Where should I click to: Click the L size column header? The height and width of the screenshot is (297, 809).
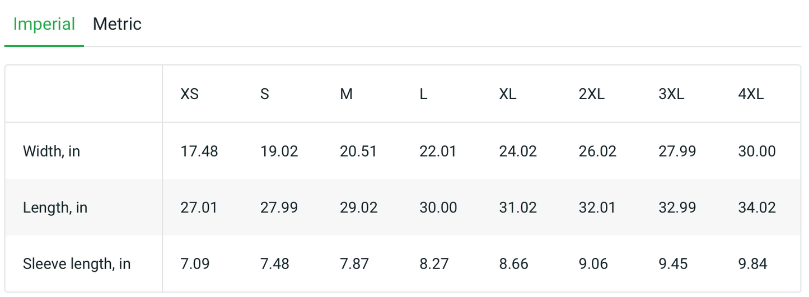coord(423,95)
